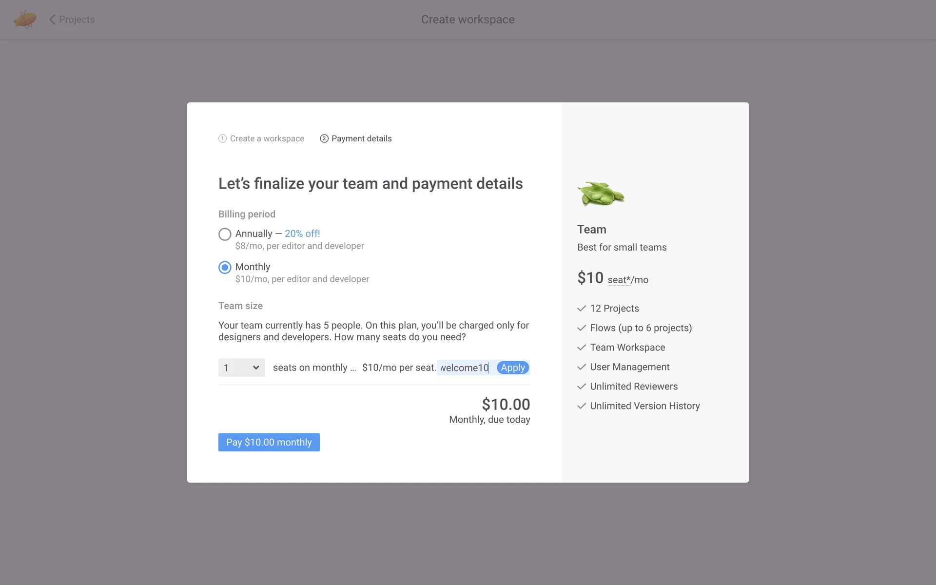The height and width of the screenshot is (585, 936).
Task: Go to Create a workspace step
Action: coord(267,138)
